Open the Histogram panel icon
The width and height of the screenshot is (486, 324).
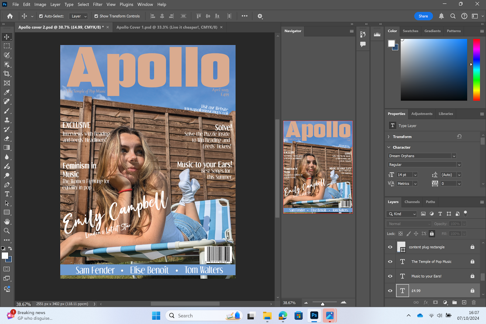tap(377, 34)
